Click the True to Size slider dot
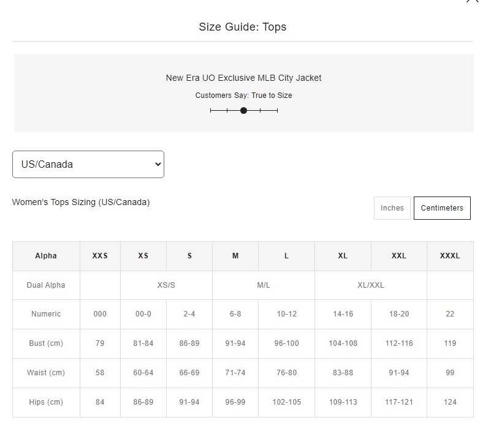Viewport: 491px width, 434px height. pyautogui.click(x=243, y=111)
